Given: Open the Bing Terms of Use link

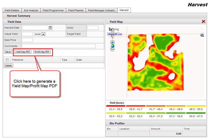Looking at the screenshot, I should tap(115, 34).
